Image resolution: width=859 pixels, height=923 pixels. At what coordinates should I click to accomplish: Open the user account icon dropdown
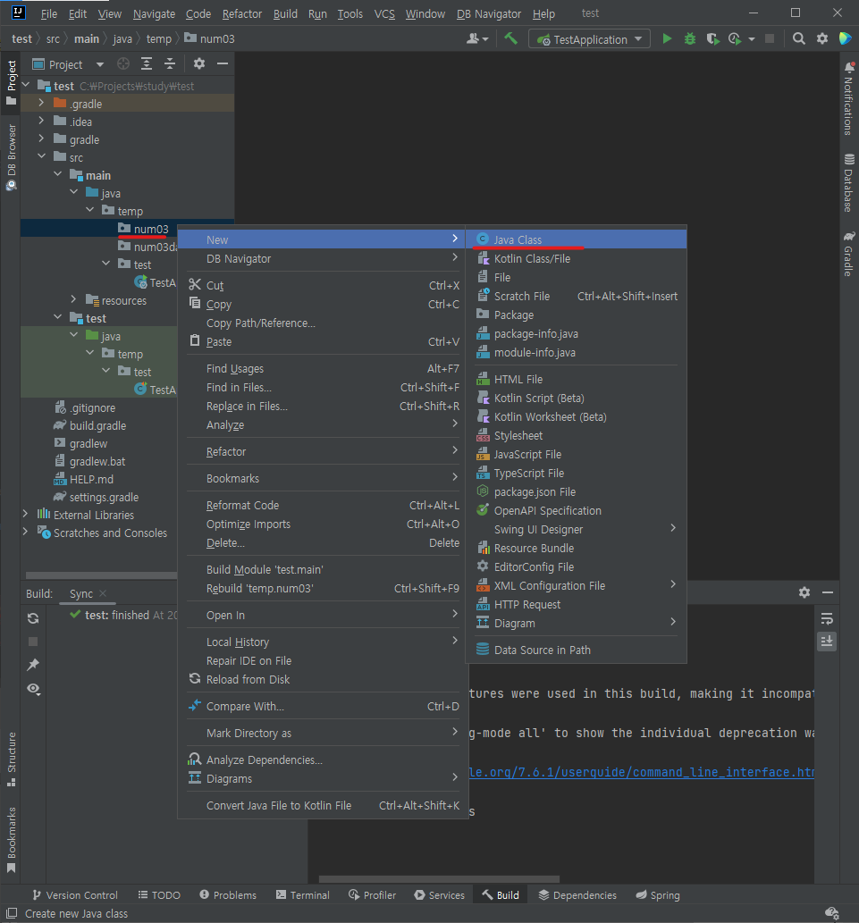(x=477, y=38)
